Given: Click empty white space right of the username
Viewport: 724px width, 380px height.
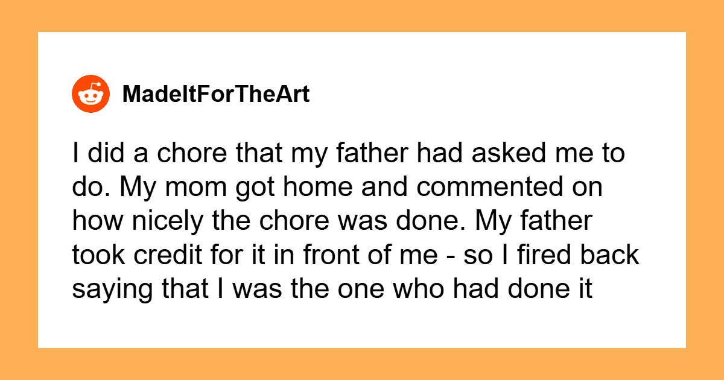Looking at the screenshot, I should point(483,95).
